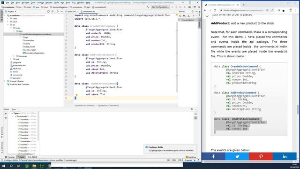The height and width of the screenshot is (169, 300).
Task: Toggle tool window quick-access in status bar corner
Action: pos(2,160)
